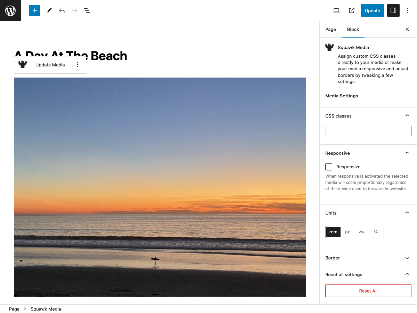Click the red Reset All button

point(368,291)
